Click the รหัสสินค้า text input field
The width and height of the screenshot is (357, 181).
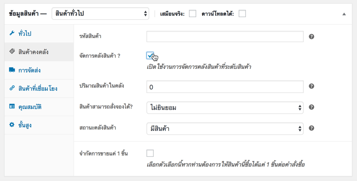[x=225, y=37]
